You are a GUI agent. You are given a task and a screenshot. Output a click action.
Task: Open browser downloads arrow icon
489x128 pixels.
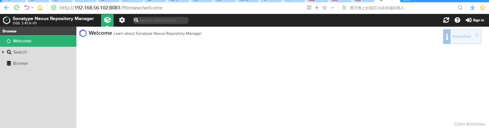click(472, 8)
